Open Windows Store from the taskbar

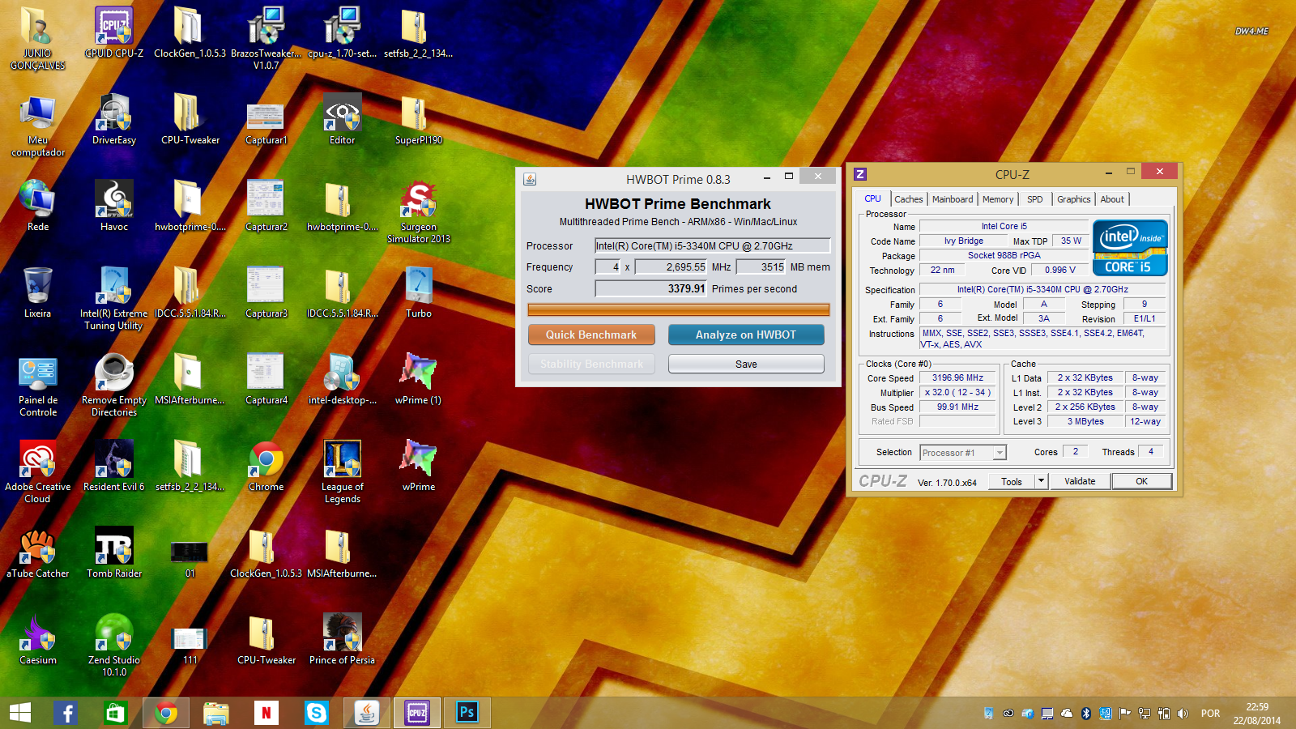point(114,713)
